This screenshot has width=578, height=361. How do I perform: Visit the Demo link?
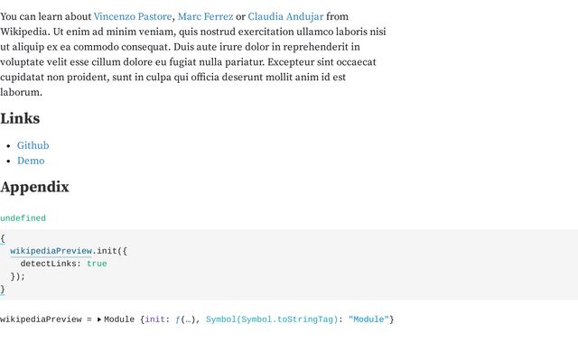31,161
